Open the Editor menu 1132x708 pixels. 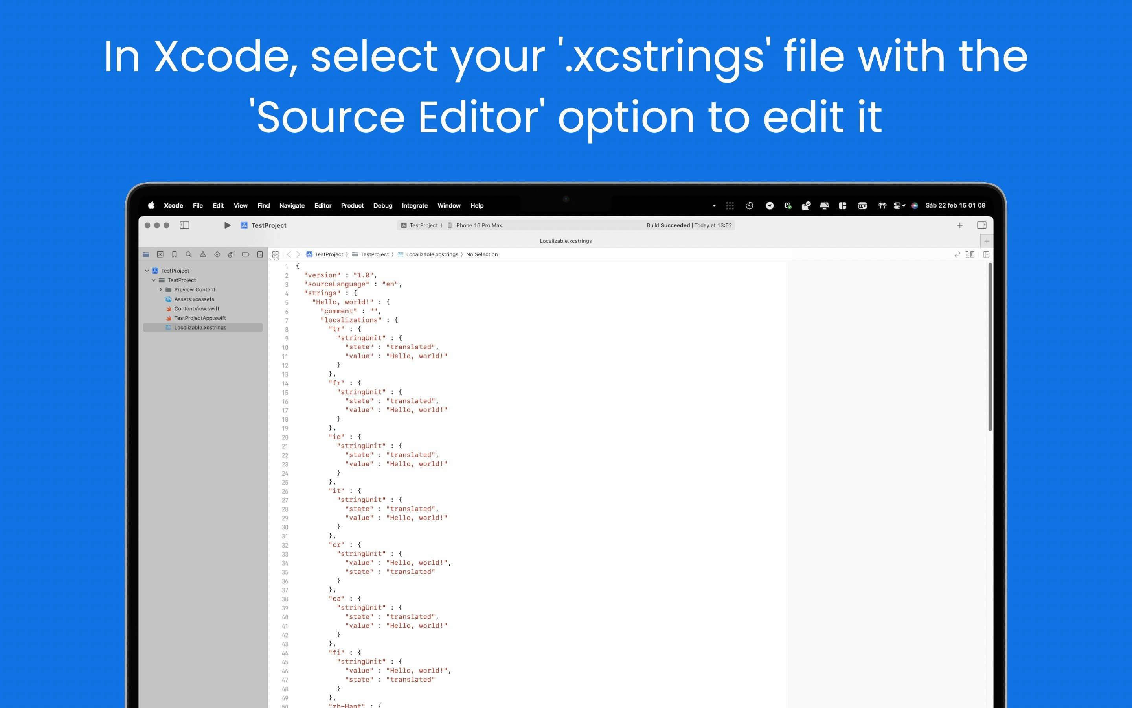[x=323, y=206]
